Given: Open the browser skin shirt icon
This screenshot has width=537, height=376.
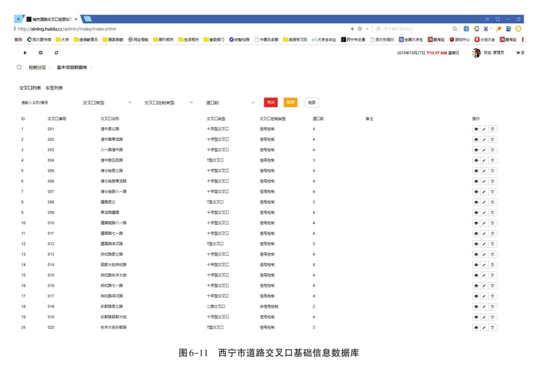Looking at the screenshot, I should (498, 19).
